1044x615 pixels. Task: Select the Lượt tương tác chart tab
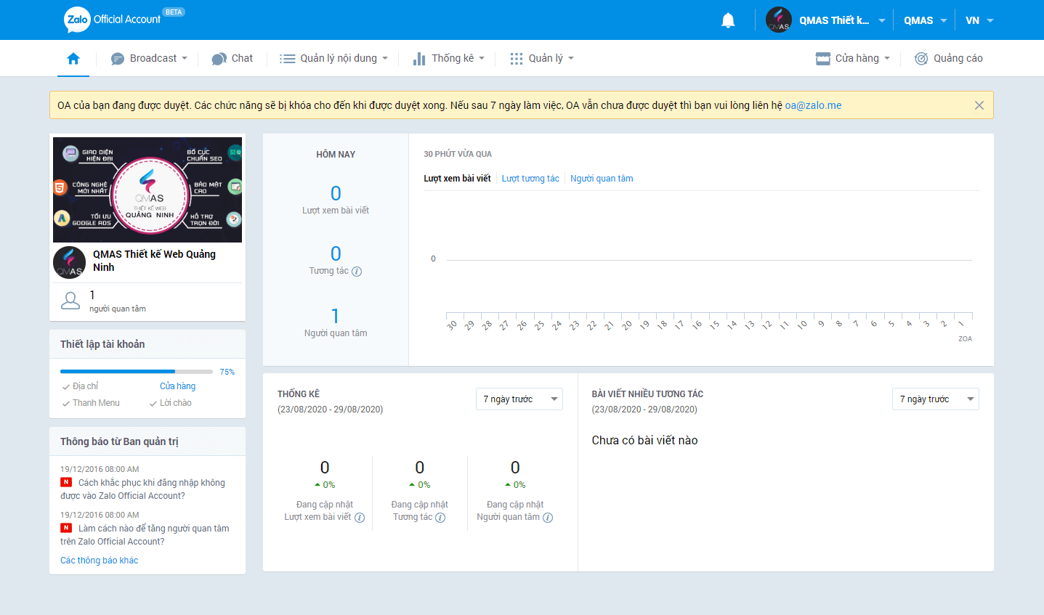click(x=530, y=179)
